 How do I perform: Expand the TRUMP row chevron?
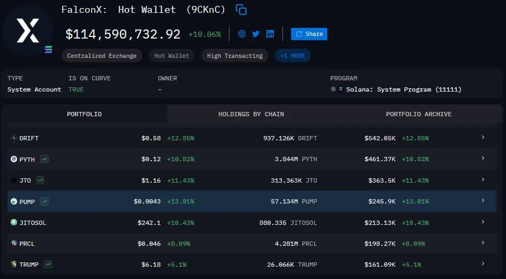483,263
